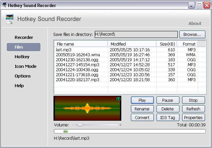Click the waveform display
Viewport: 212px width, 148px height.
[x=87, y=108]
